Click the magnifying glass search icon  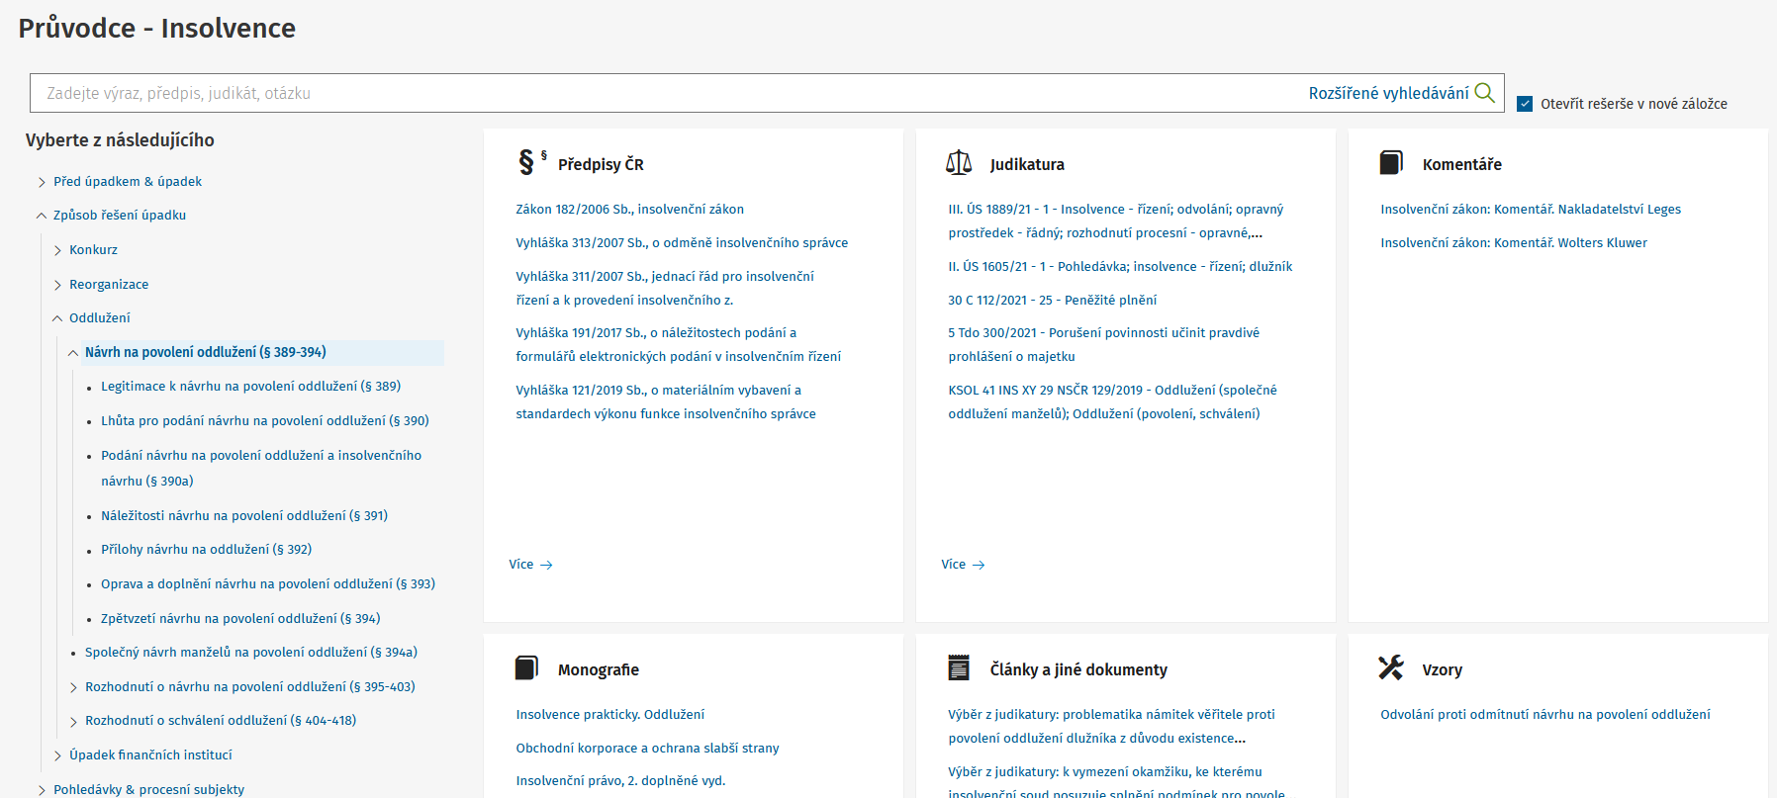tap(1484, 93)
